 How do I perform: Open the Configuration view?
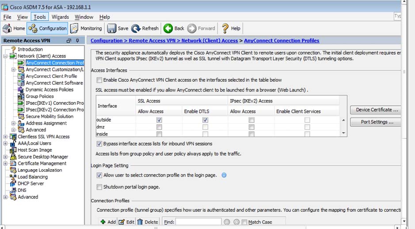coord(47,28)
